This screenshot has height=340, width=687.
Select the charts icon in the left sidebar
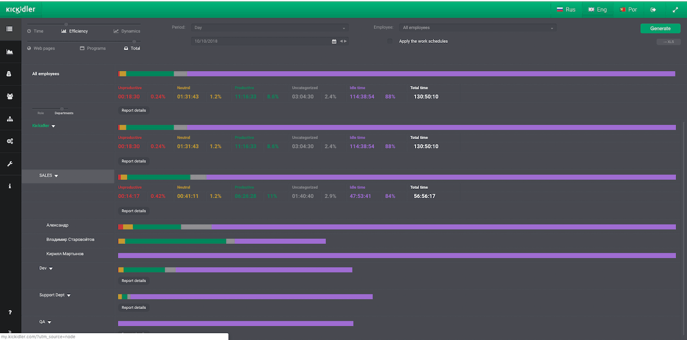pos(10,51)
